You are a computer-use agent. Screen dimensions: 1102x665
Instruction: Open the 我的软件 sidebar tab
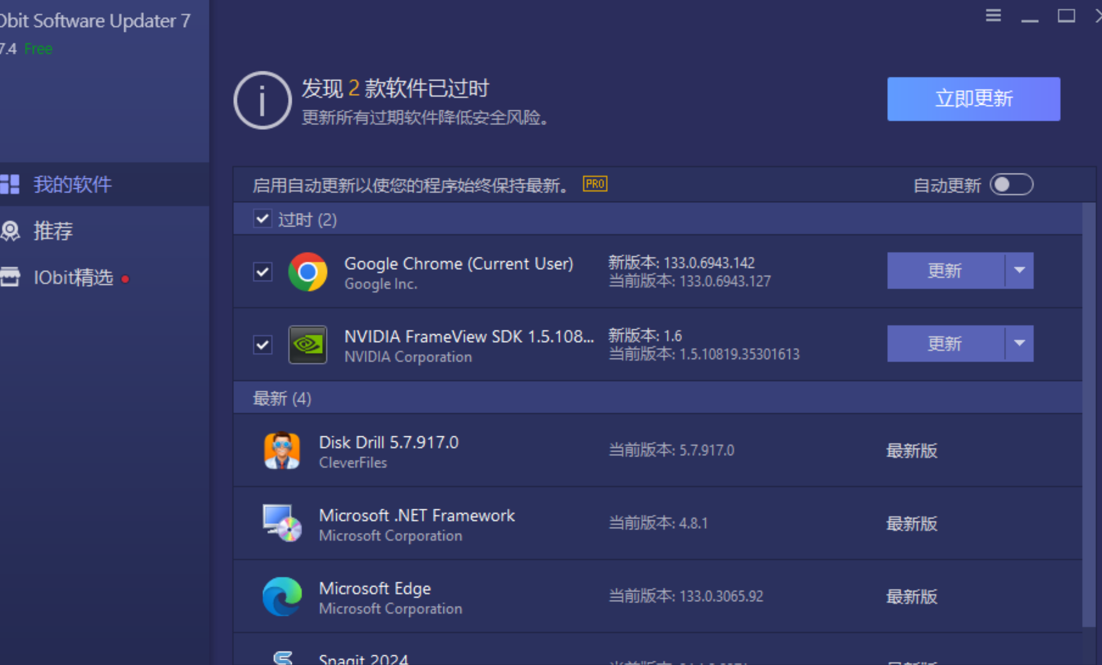tap(104, 184)
